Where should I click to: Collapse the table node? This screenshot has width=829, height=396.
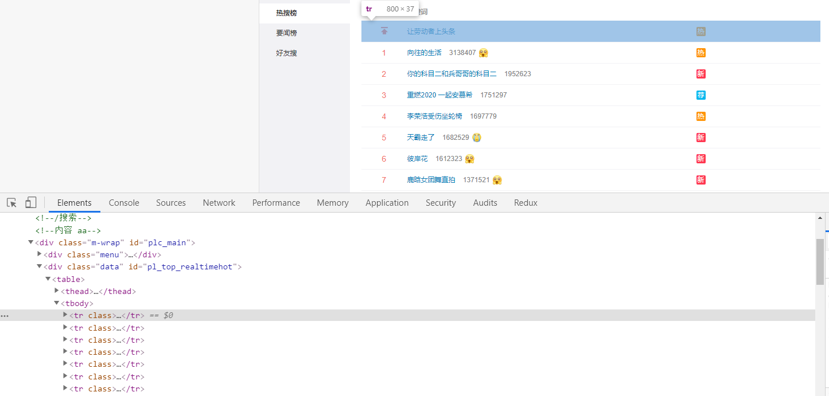48,279
